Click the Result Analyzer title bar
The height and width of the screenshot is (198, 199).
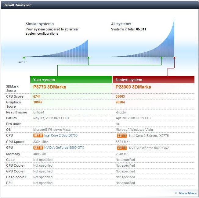[x=99, y=5]
